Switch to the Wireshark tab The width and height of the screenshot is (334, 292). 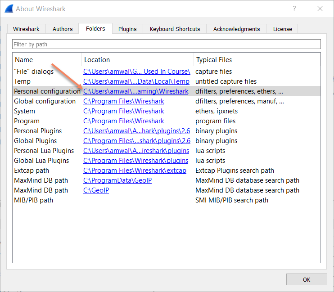point(26,29)
